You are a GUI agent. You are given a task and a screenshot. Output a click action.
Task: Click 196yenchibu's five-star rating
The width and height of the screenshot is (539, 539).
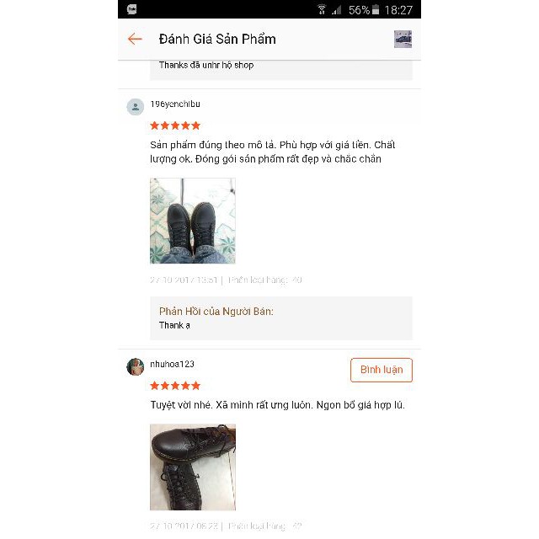click(x=175, y=125)
